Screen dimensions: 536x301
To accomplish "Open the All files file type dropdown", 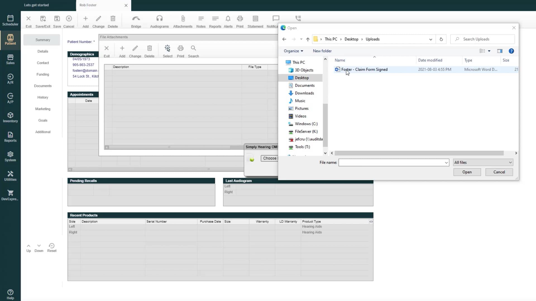I will pyautogui.click(x=483, y=162).
